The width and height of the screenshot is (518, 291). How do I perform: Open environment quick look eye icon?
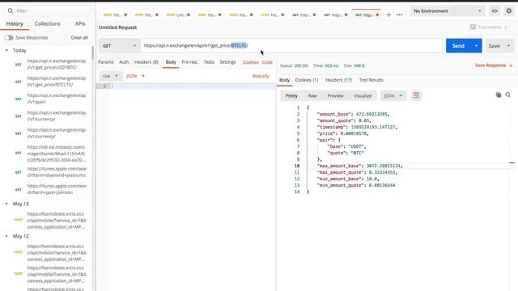pos(495,11)
